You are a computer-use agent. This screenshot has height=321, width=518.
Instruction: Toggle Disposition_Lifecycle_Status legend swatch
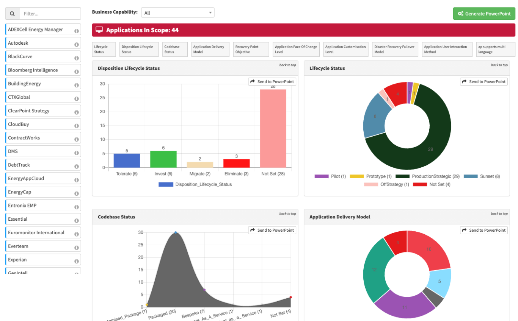(x=166, y=184)
